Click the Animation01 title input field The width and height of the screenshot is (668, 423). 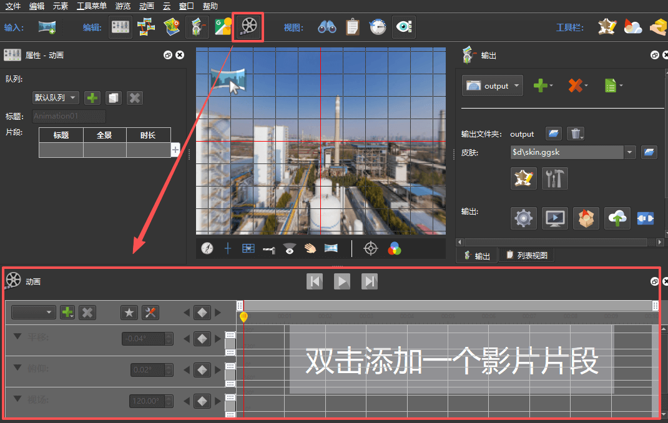tap(69, 116)
